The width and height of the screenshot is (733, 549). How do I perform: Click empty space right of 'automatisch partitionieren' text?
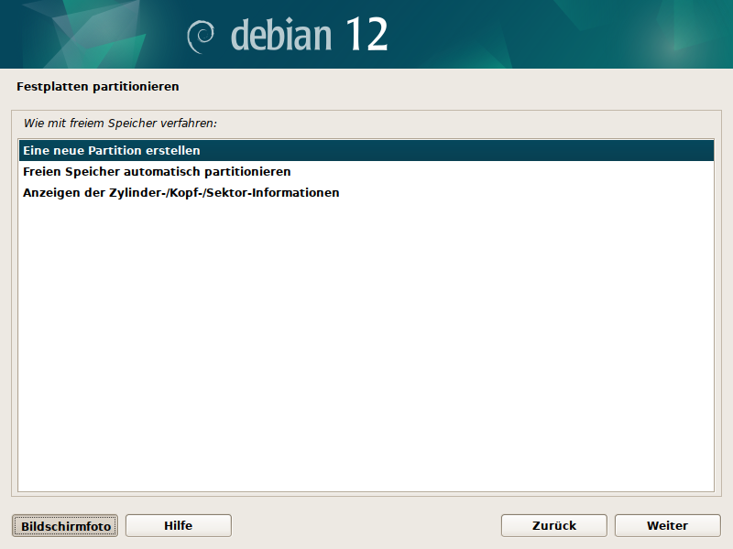tap(504, 172)
